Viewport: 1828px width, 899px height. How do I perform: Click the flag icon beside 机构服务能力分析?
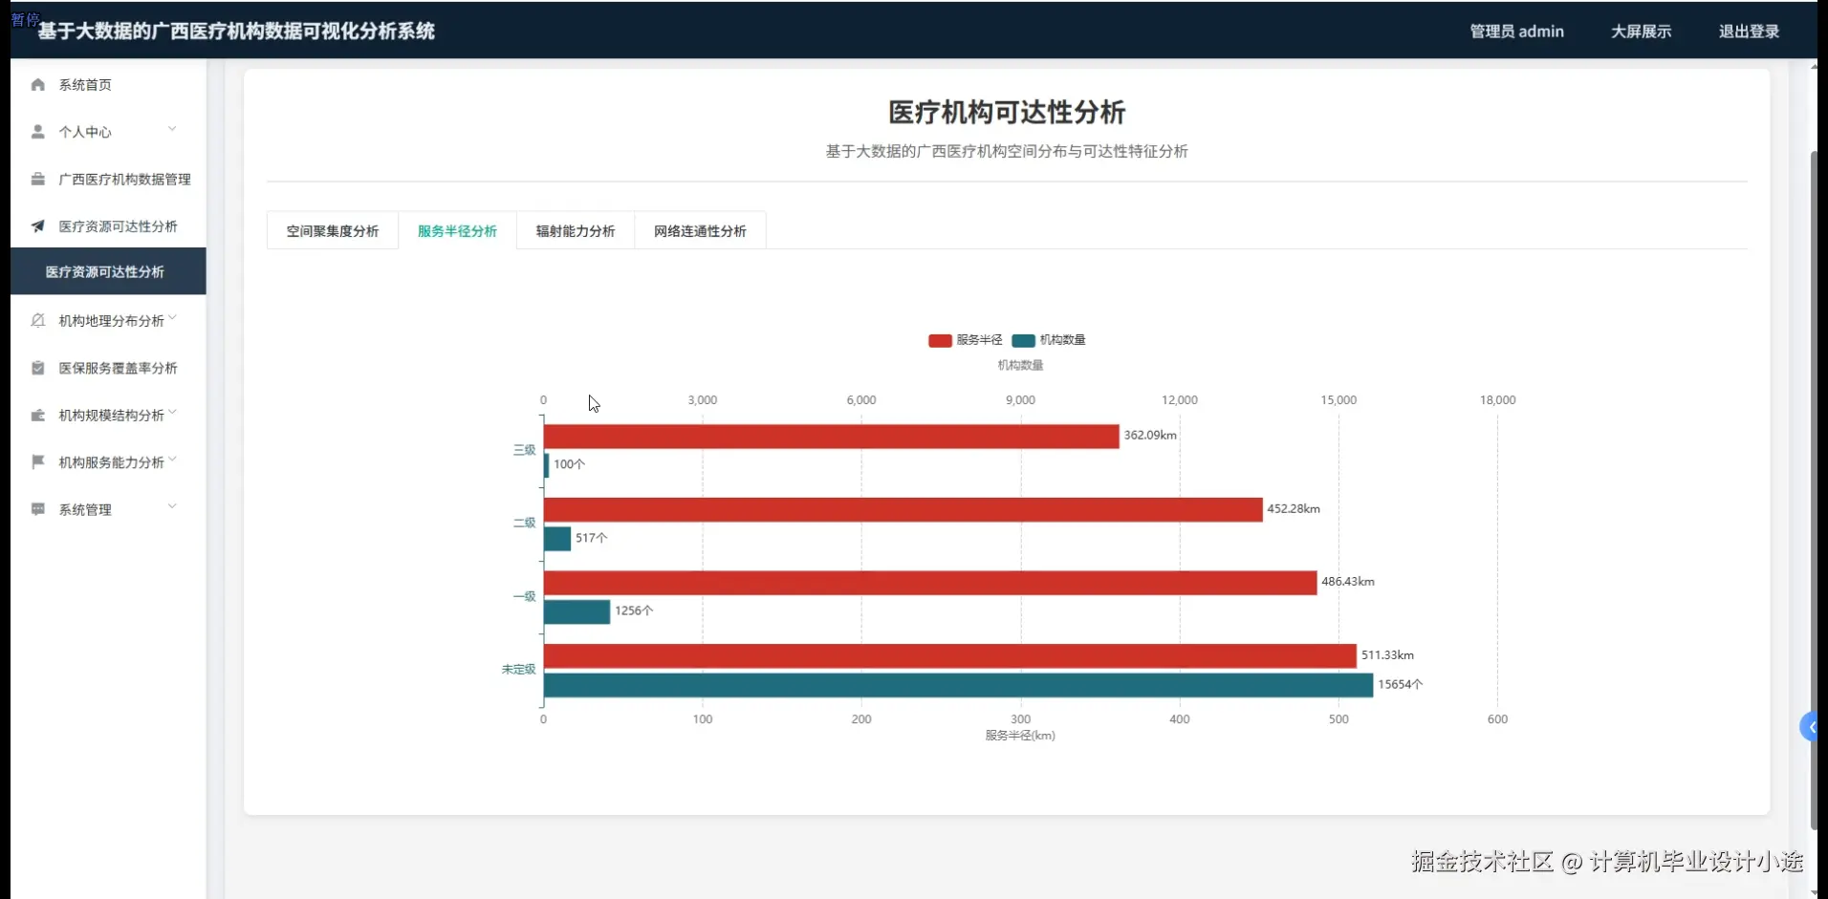[38, 462]
